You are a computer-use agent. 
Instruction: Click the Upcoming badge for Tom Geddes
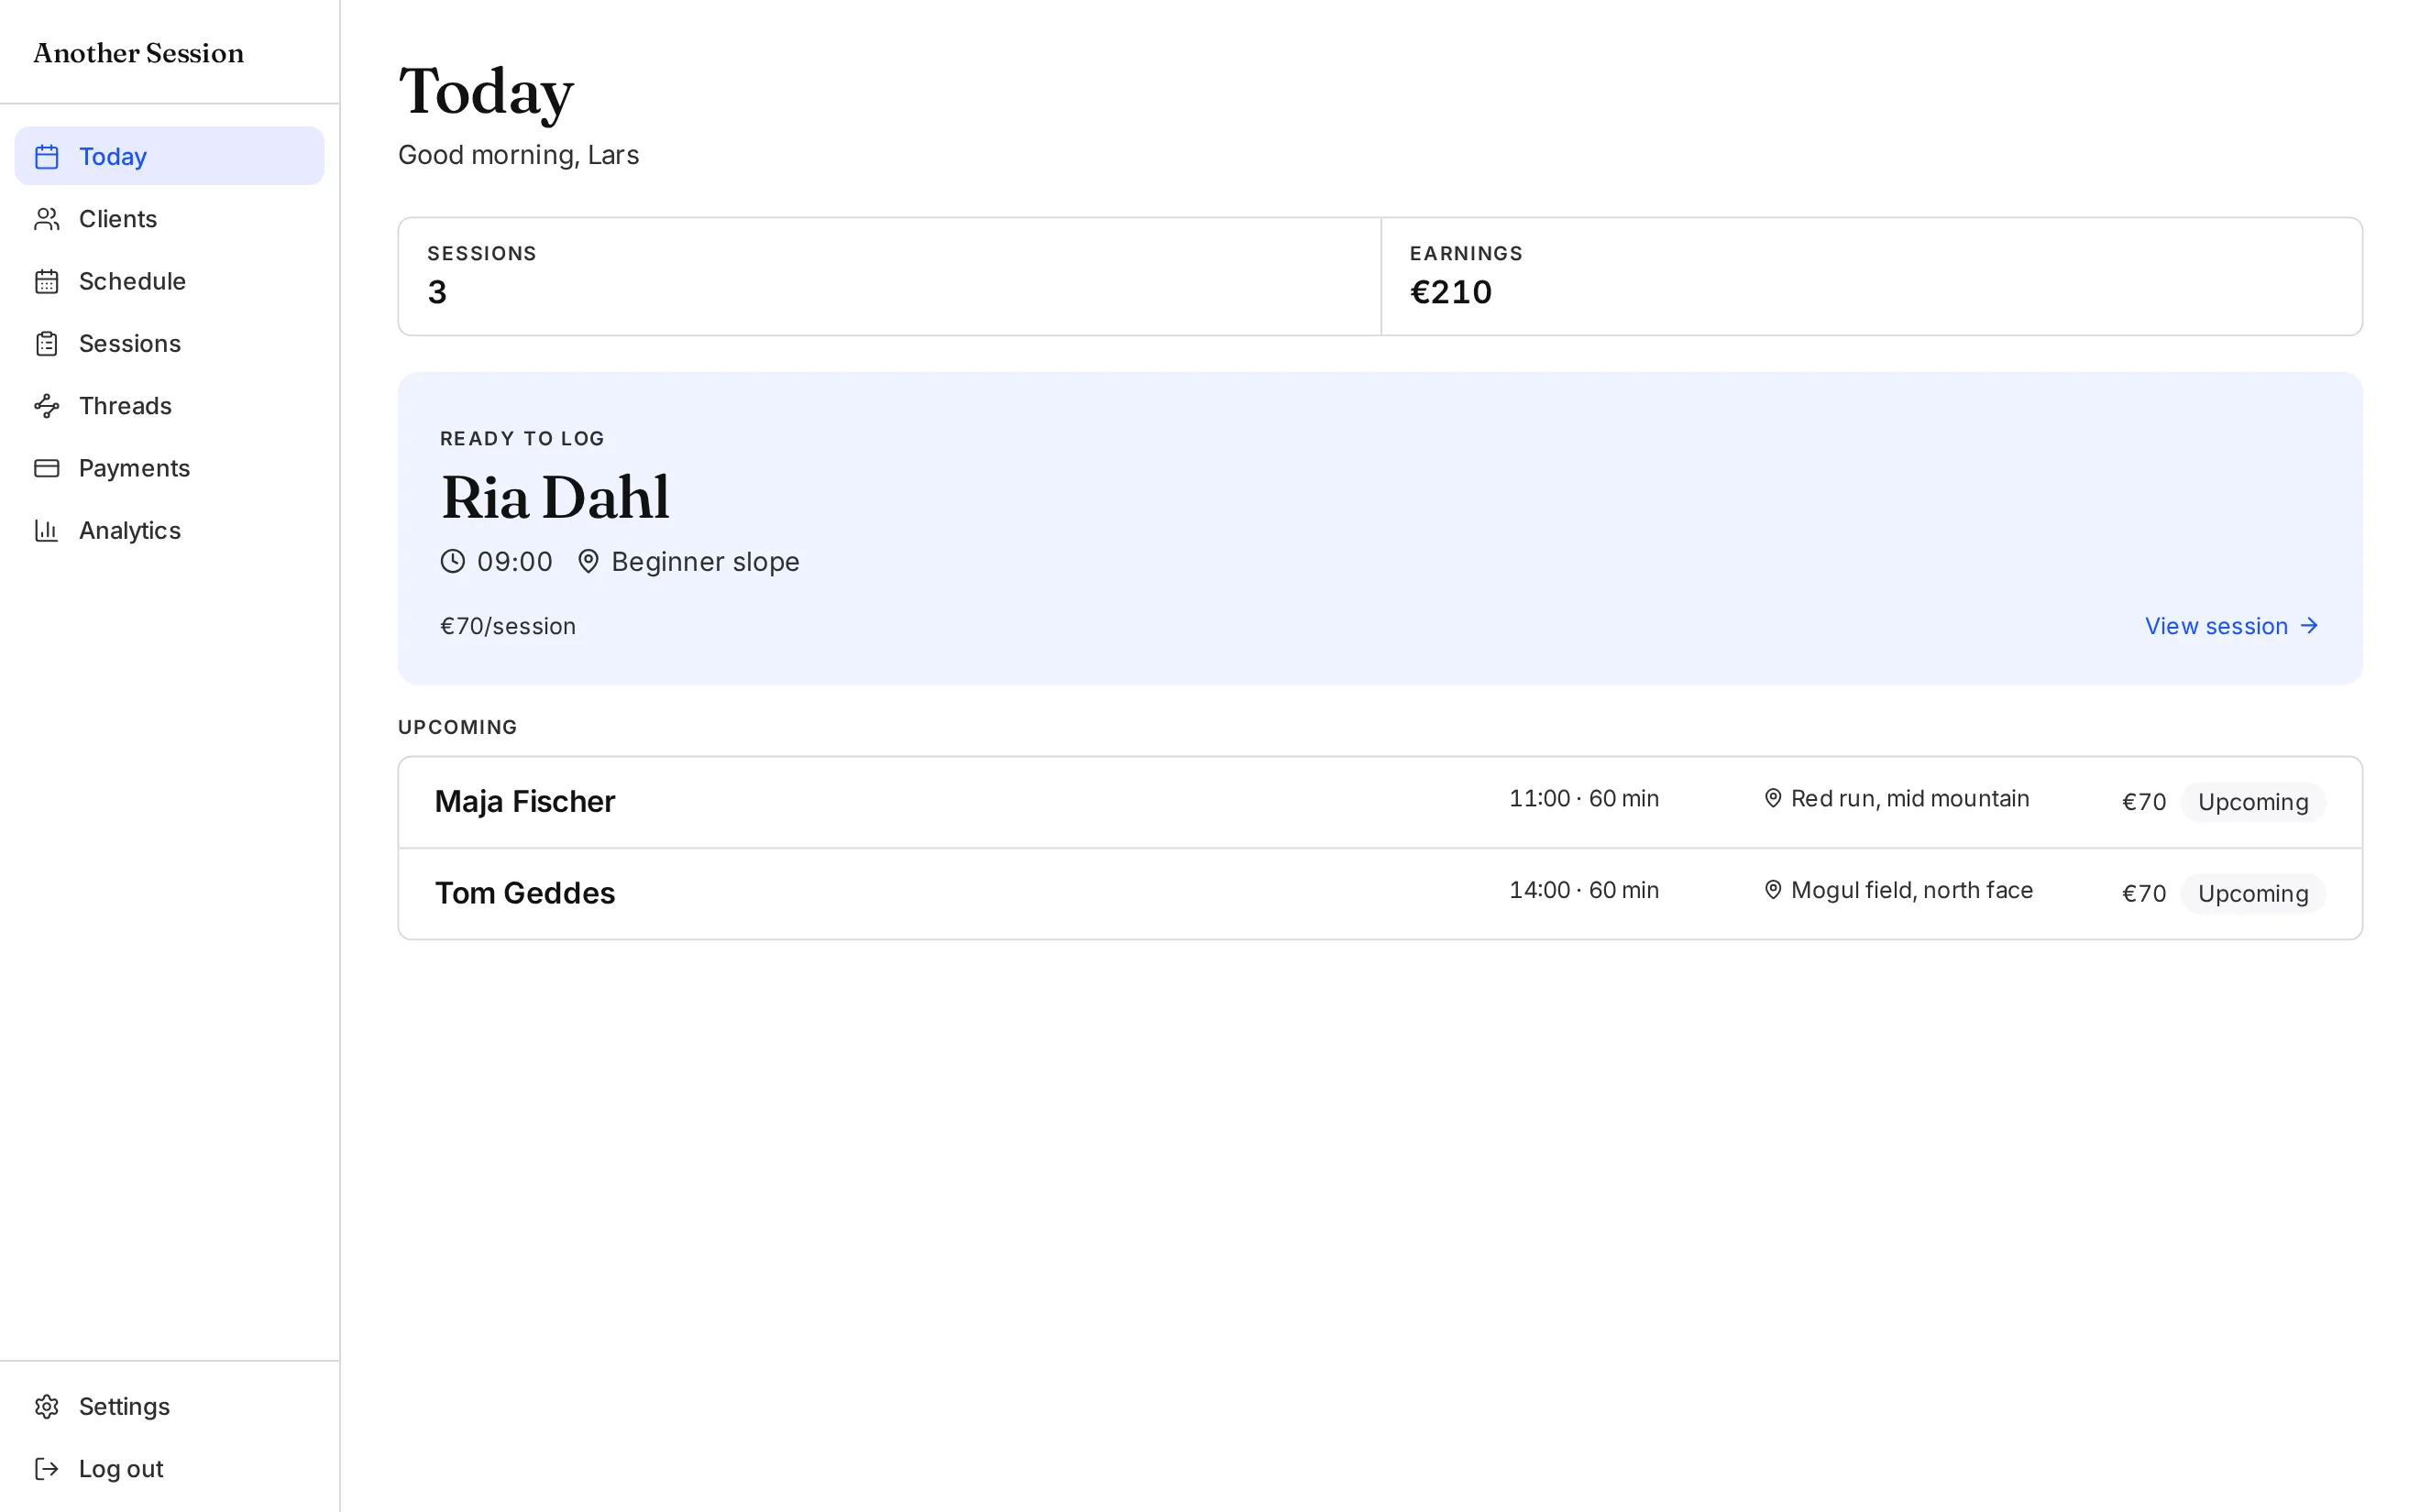click(2253, 894)
